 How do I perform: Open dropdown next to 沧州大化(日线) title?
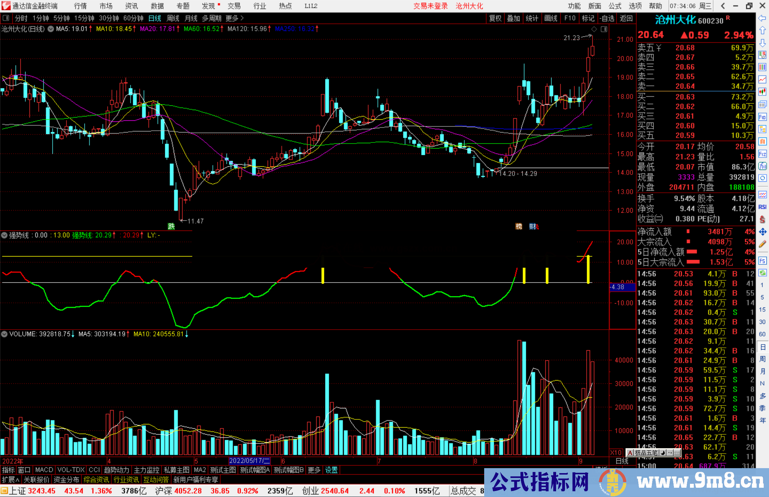point(51,29)
